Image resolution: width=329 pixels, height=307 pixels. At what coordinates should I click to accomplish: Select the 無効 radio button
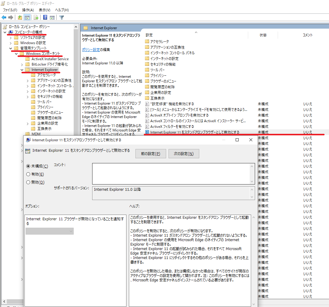click(28, 182)
